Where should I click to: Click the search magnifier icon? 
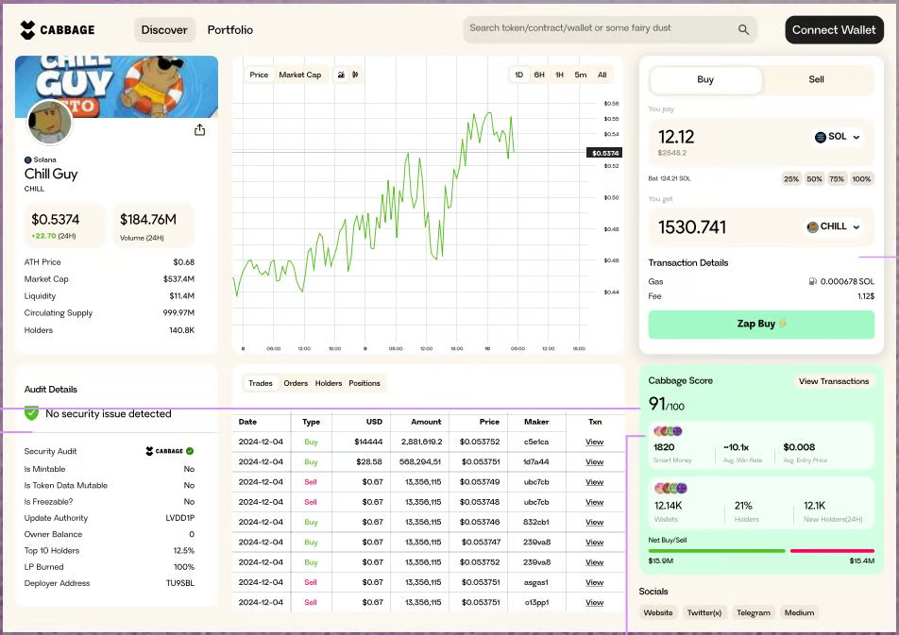point(743,30)
